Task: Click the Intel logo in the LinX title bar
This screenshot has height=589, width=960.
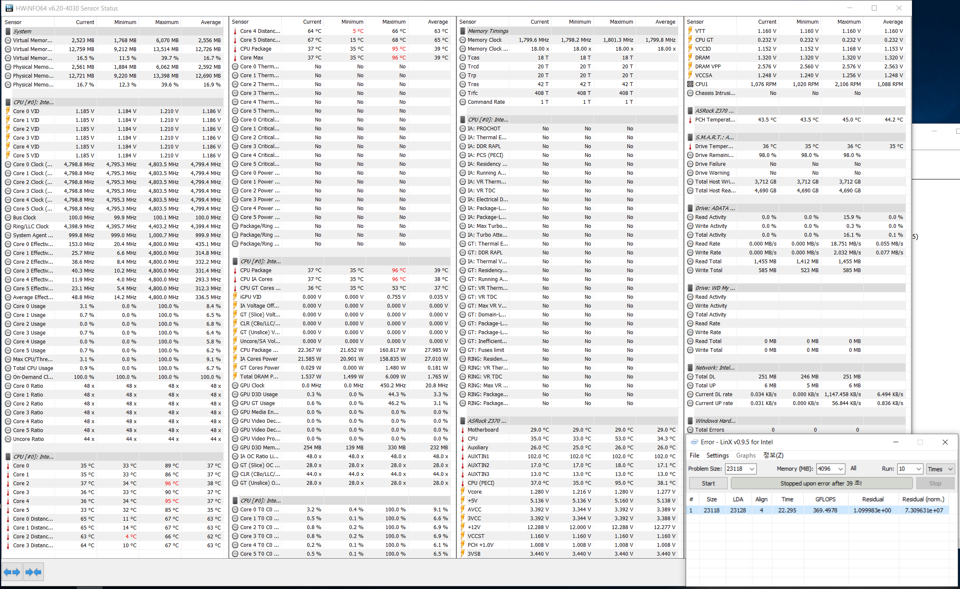Action: (694, 442)
